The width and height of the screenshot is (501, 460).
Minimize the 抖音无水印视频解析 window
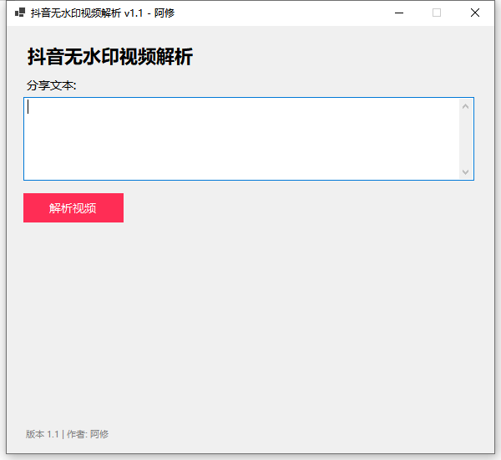pos(399,13)
